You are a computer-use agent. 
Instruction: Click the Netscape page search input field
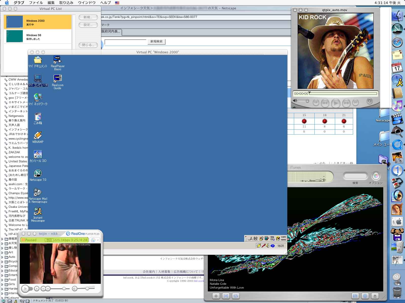tap(126, 42)
